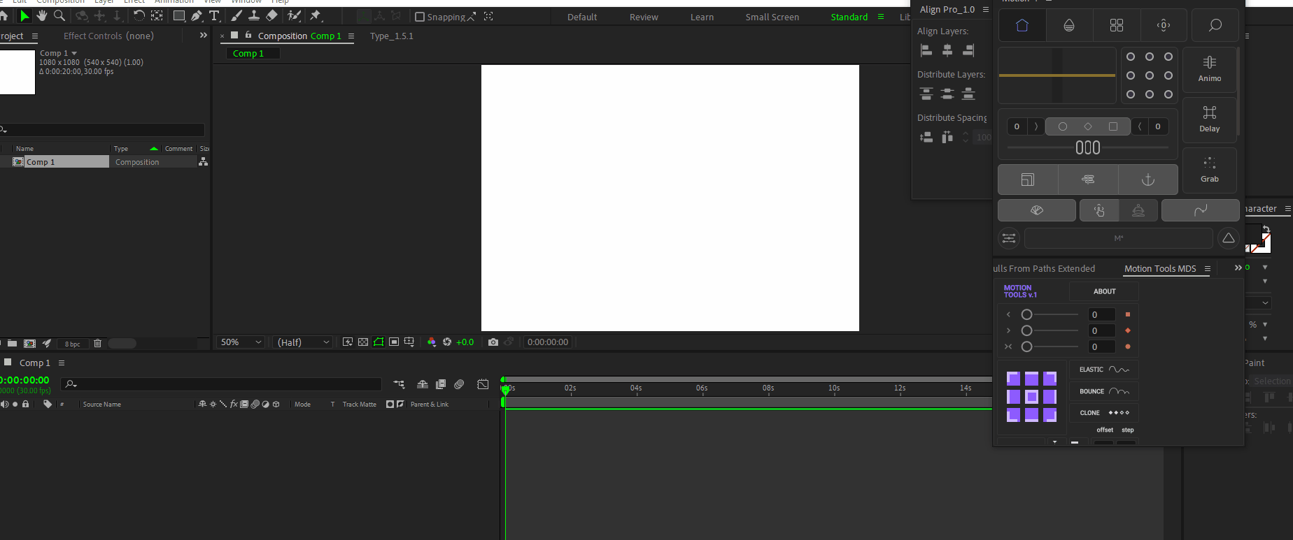The height and width of the screenshot is (540, 1293).
Task: Click the ELASTIC button
Action: tap(1104, 370)
